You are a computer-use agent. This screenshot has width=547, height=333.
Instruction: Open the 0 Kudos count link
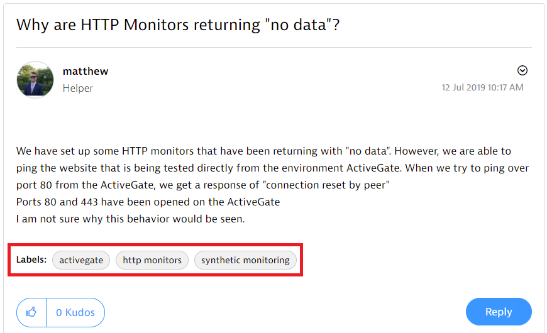click(x=75, y=312)
